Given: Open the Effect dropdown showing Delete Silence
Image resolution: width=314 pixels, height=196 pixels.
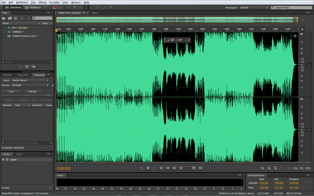Looking at the screenshot, I should point(30,80).
